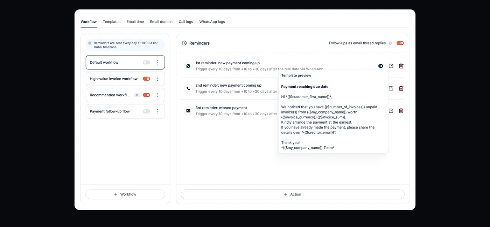
Task: Delete the 2nd reminder
Action: 401,88
